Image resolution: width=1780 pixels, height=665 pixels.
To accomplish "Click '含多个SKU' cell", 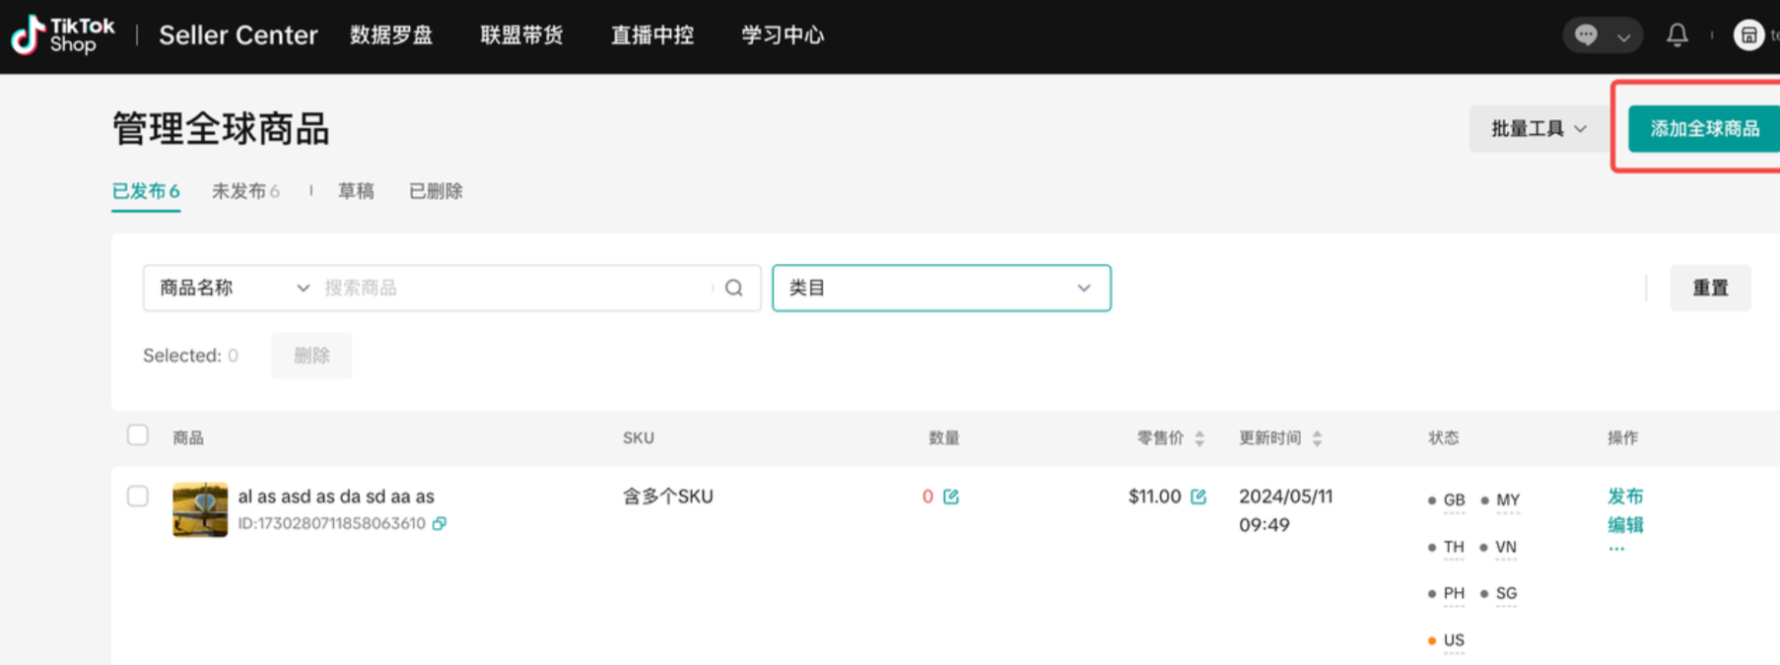I will point(668,497).
